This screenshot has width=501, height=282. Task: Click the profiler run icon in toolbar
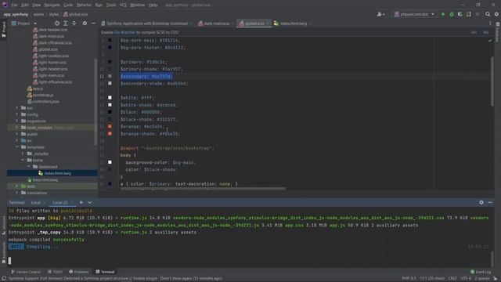pyautogui.click(x=469, y=14)
